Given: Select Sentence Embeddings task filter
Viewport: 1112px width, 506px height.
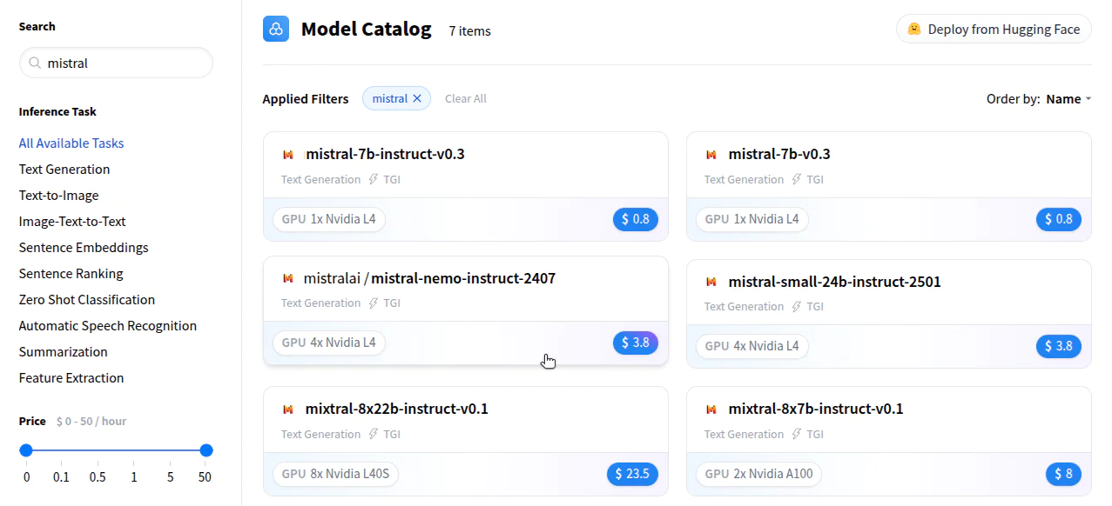Looking at the screenshot, I should 84,248.
